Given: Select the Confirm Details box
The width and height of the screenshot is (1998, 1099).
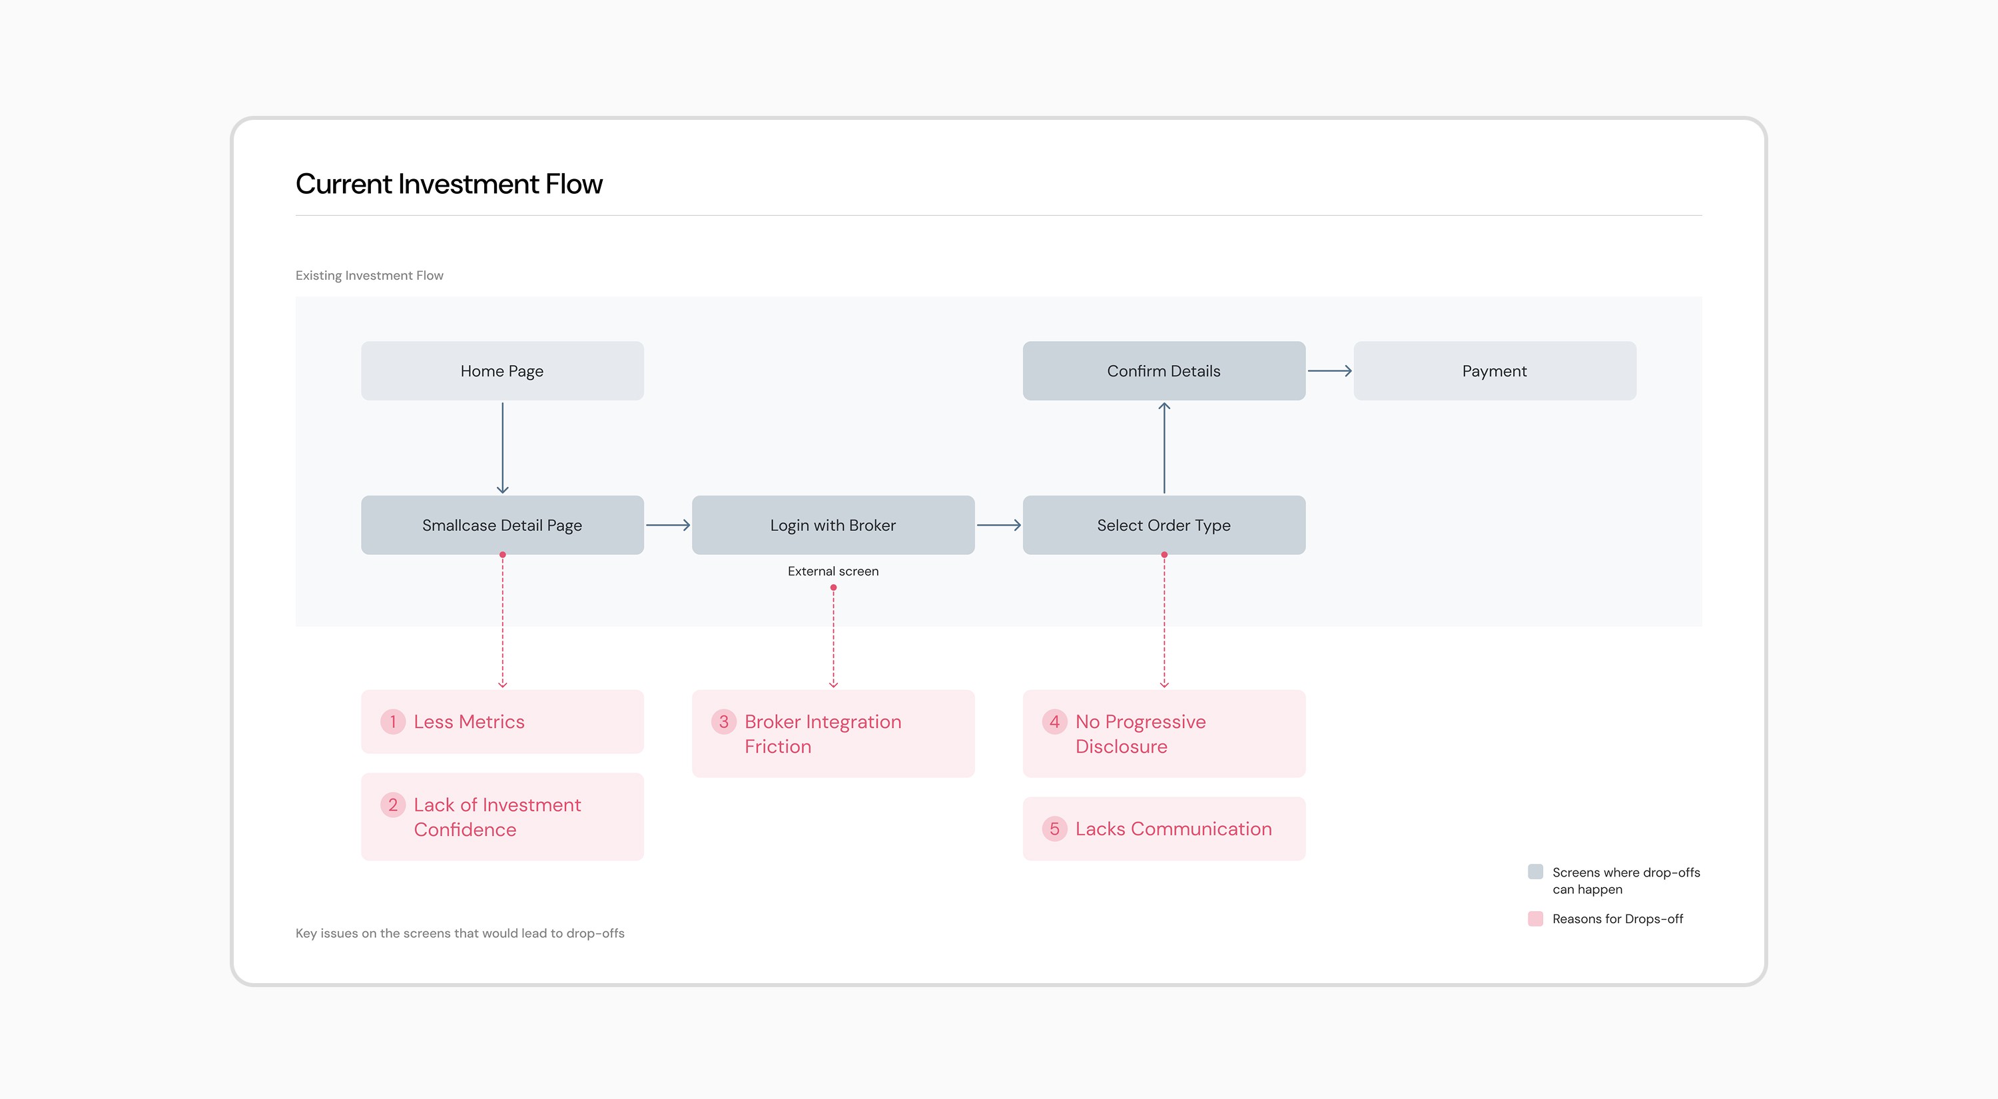Looking at the screenshot, I should (x=1164, y=371).
